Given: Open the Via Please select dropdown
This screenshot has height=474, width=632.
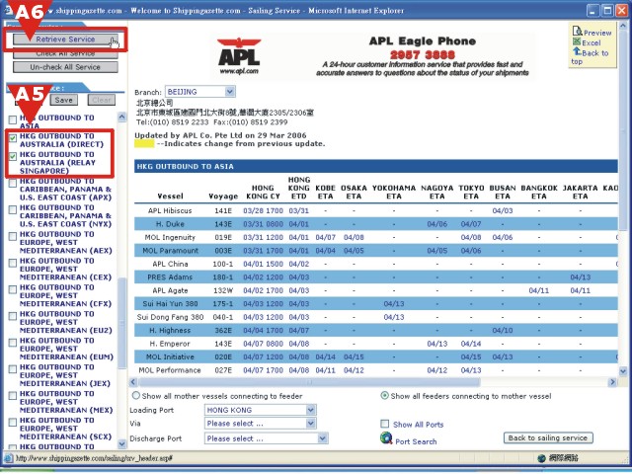Looking at the screenshot, I should click(x=261, y=424).
